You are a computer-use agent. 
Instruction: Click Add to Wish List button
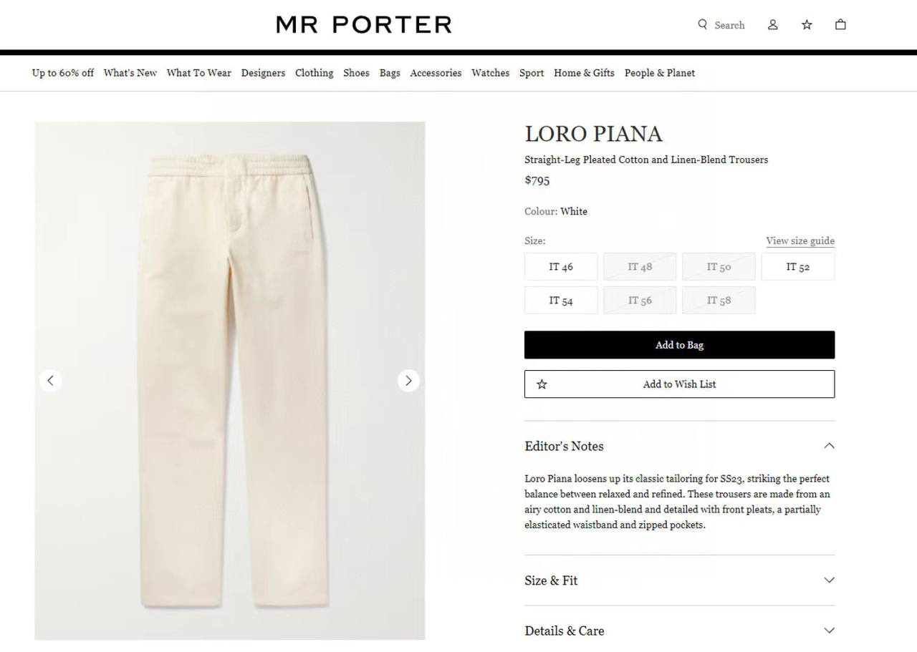[679, 384]
